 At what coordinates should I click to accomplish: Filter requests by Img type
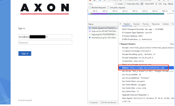coord(165,4)
